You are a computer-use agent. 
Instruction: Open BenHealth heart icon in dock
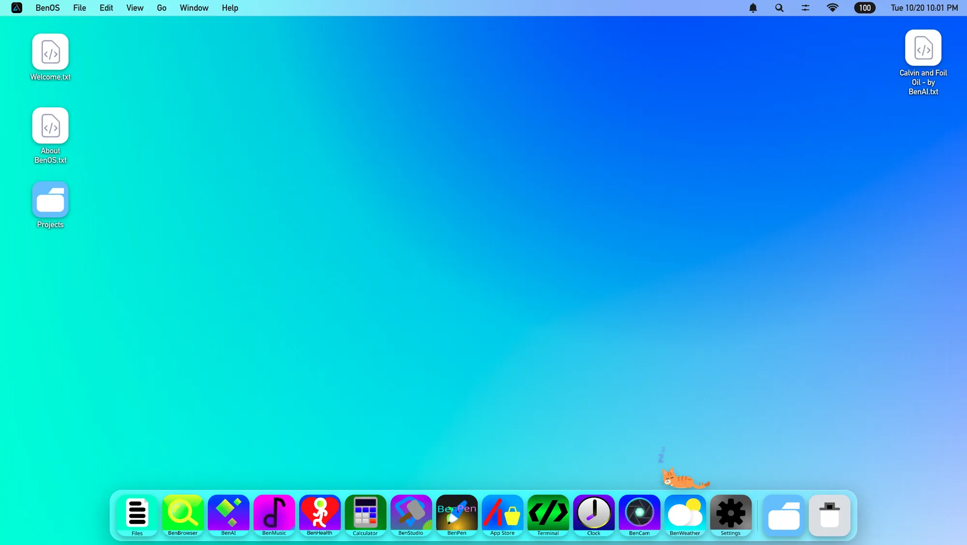[320, 515]
